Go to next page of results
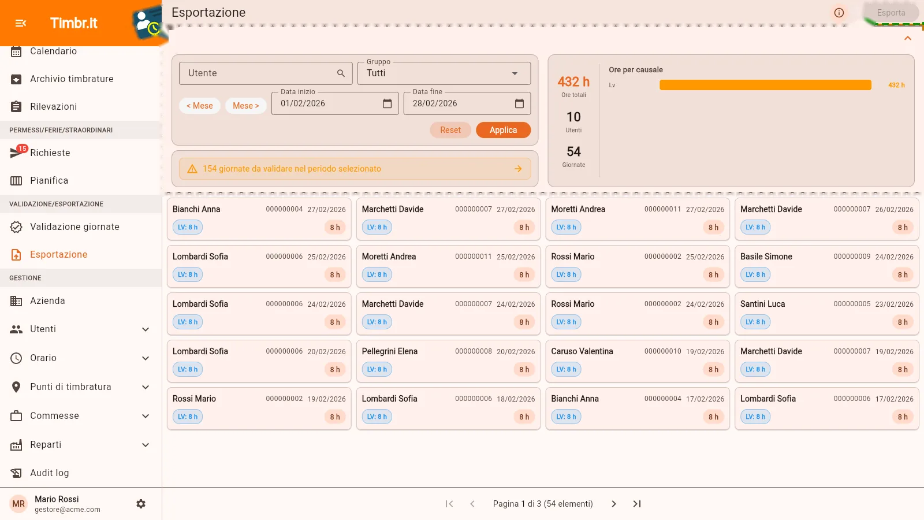The height and width of the screenshot is (520, 924). click(614, 504)
